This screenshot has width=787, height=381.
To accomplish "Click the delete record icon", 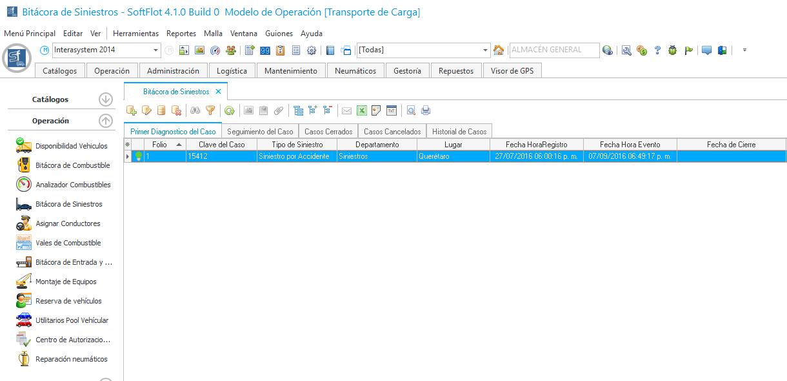I will [176, 110].
